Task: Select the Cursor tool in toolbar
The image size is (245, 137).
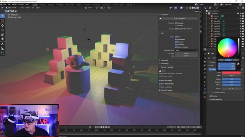Action: 3,21
